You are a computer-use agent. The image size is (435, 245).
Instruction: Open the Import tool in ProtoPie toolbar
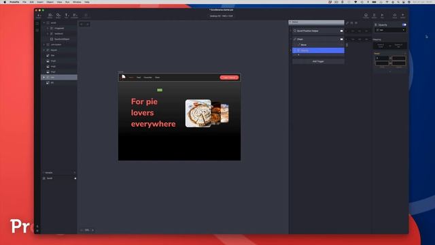click(x=39, y=16)
